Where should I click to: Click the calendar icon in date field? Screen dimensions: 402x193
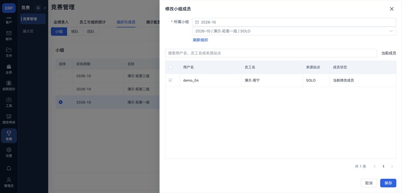[x=197, y=22]
